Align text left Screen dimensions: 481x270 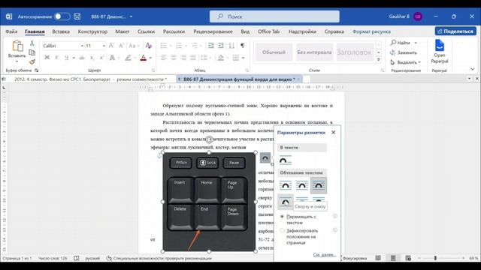pyautogui.click(x=164, y=58)
